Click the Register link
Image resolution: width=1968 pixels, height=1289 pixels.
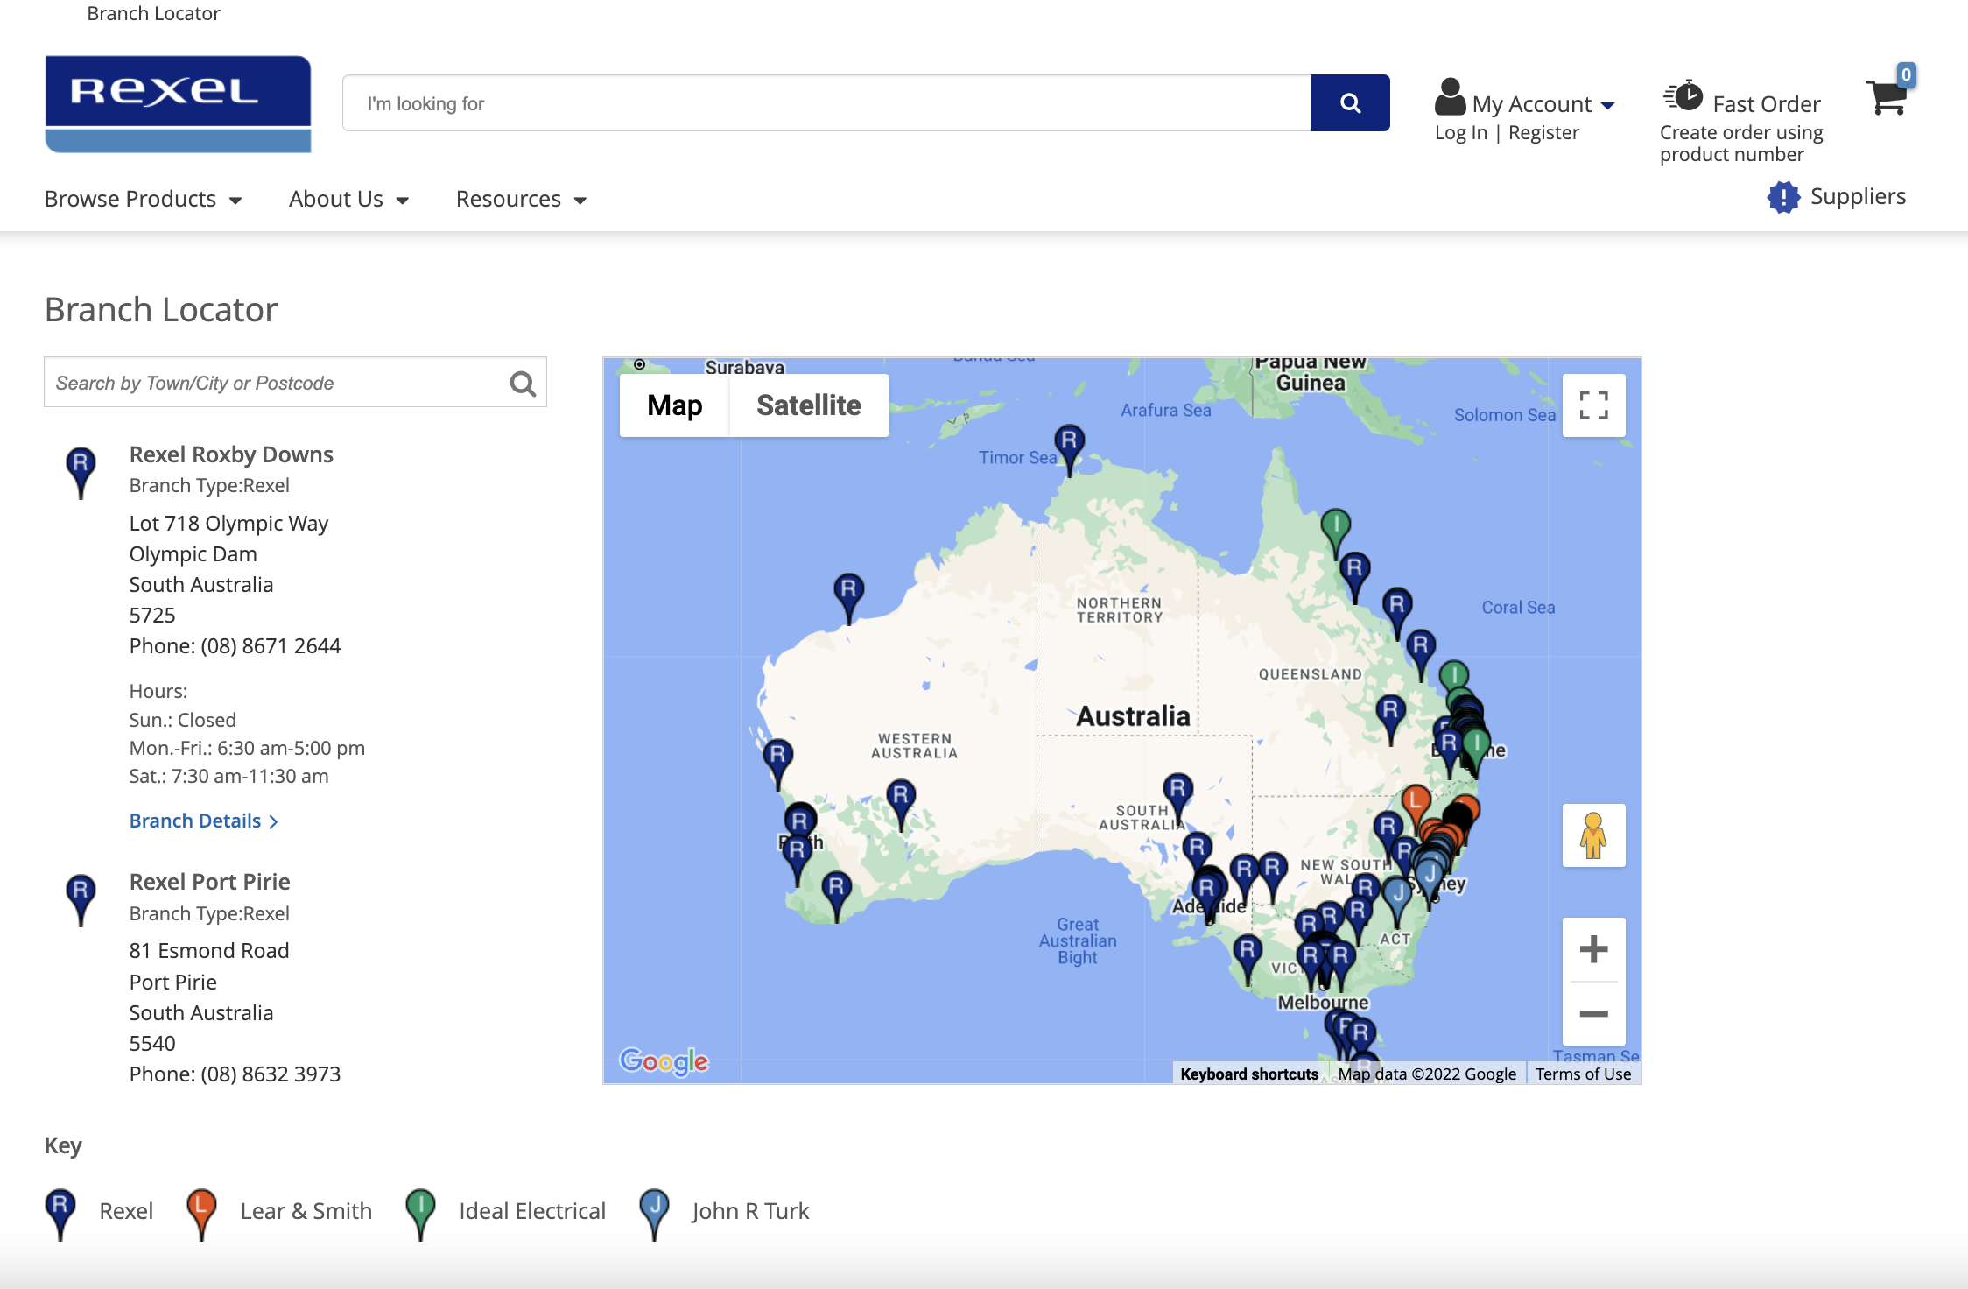(1543, 133)
